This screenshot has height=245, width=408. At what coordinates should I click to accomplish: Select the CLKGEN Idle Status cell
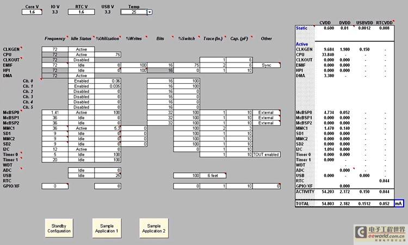click(x=81, y=49)
